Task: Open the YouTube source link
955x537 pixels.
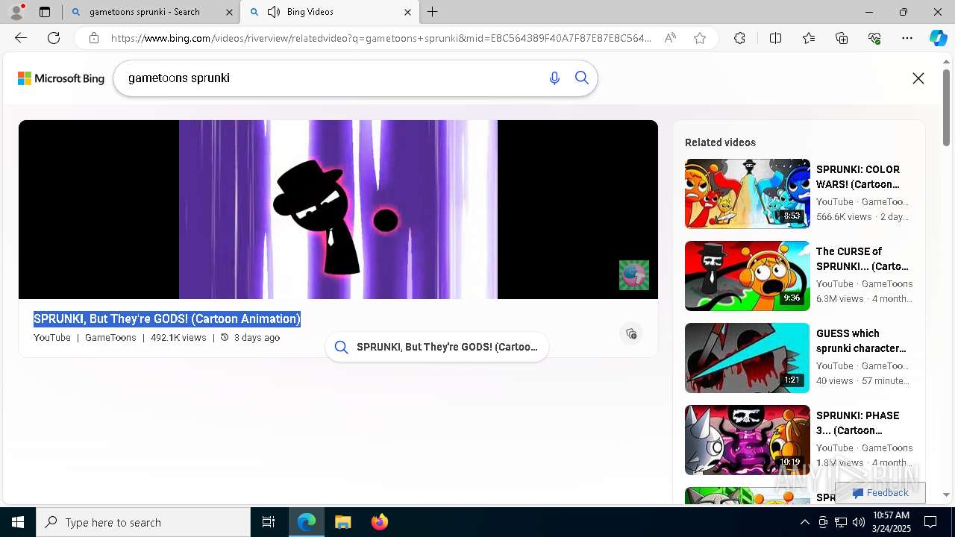Action: click(x=52, y=338)
